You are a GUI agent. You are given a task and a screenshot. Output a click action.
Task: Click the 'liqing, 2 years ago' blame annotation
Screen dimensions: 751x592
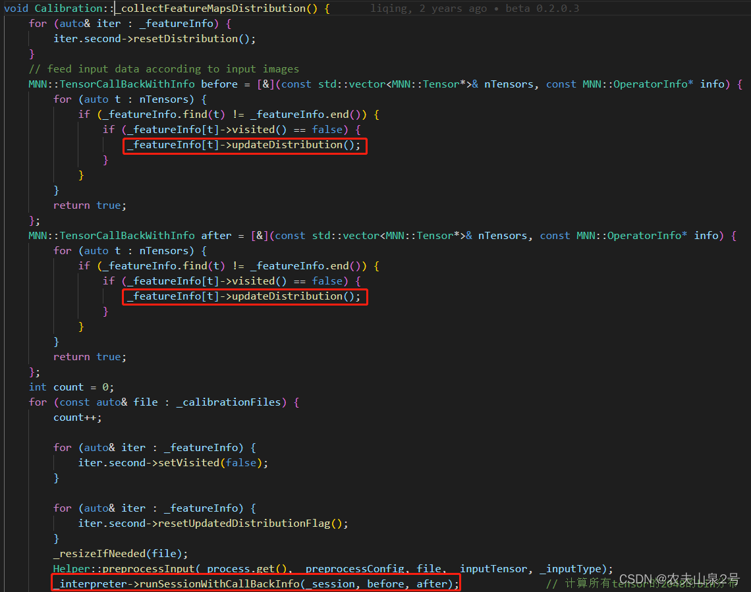428,8
